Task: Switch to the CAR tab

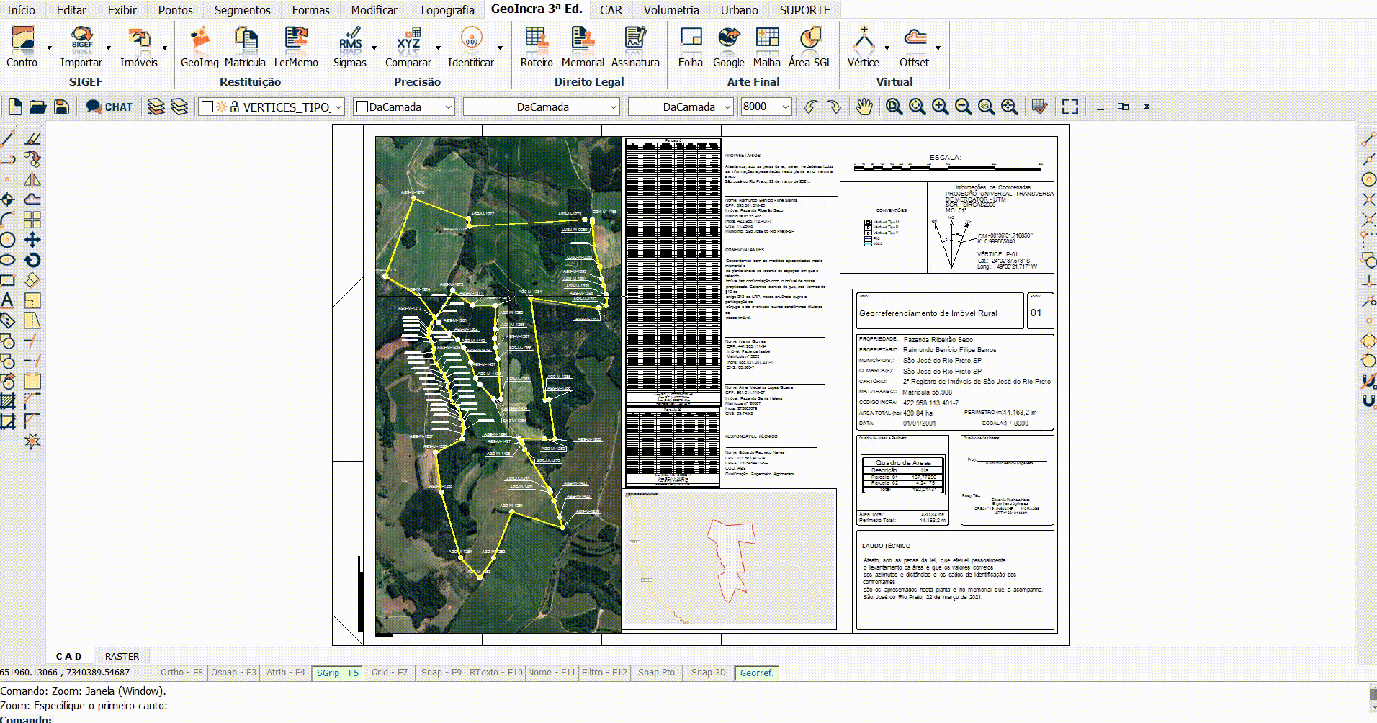Action: click(611, 10)
